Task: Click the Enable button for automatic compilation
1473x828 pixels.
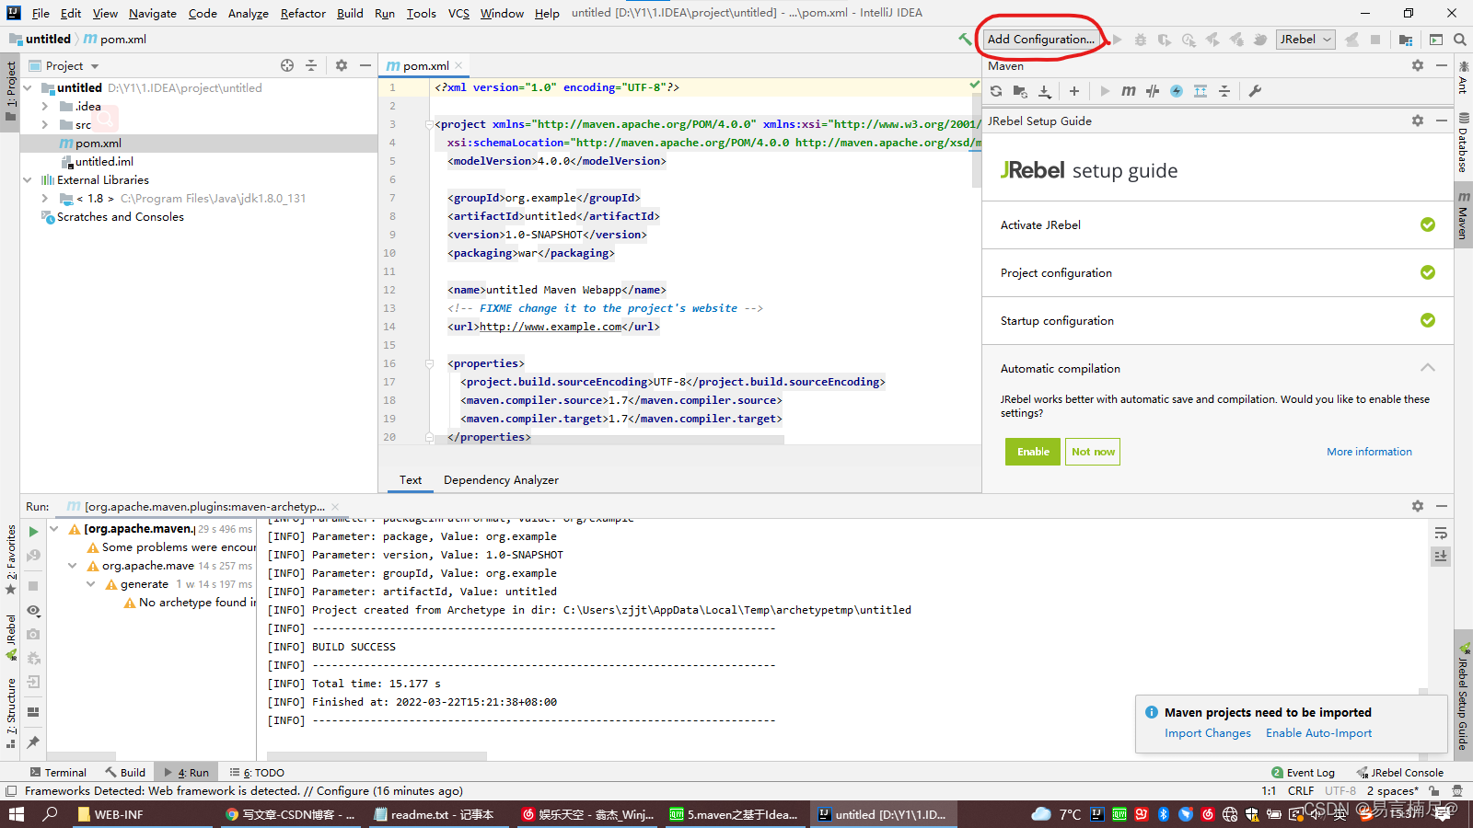Action: [x=1033, y=452]
